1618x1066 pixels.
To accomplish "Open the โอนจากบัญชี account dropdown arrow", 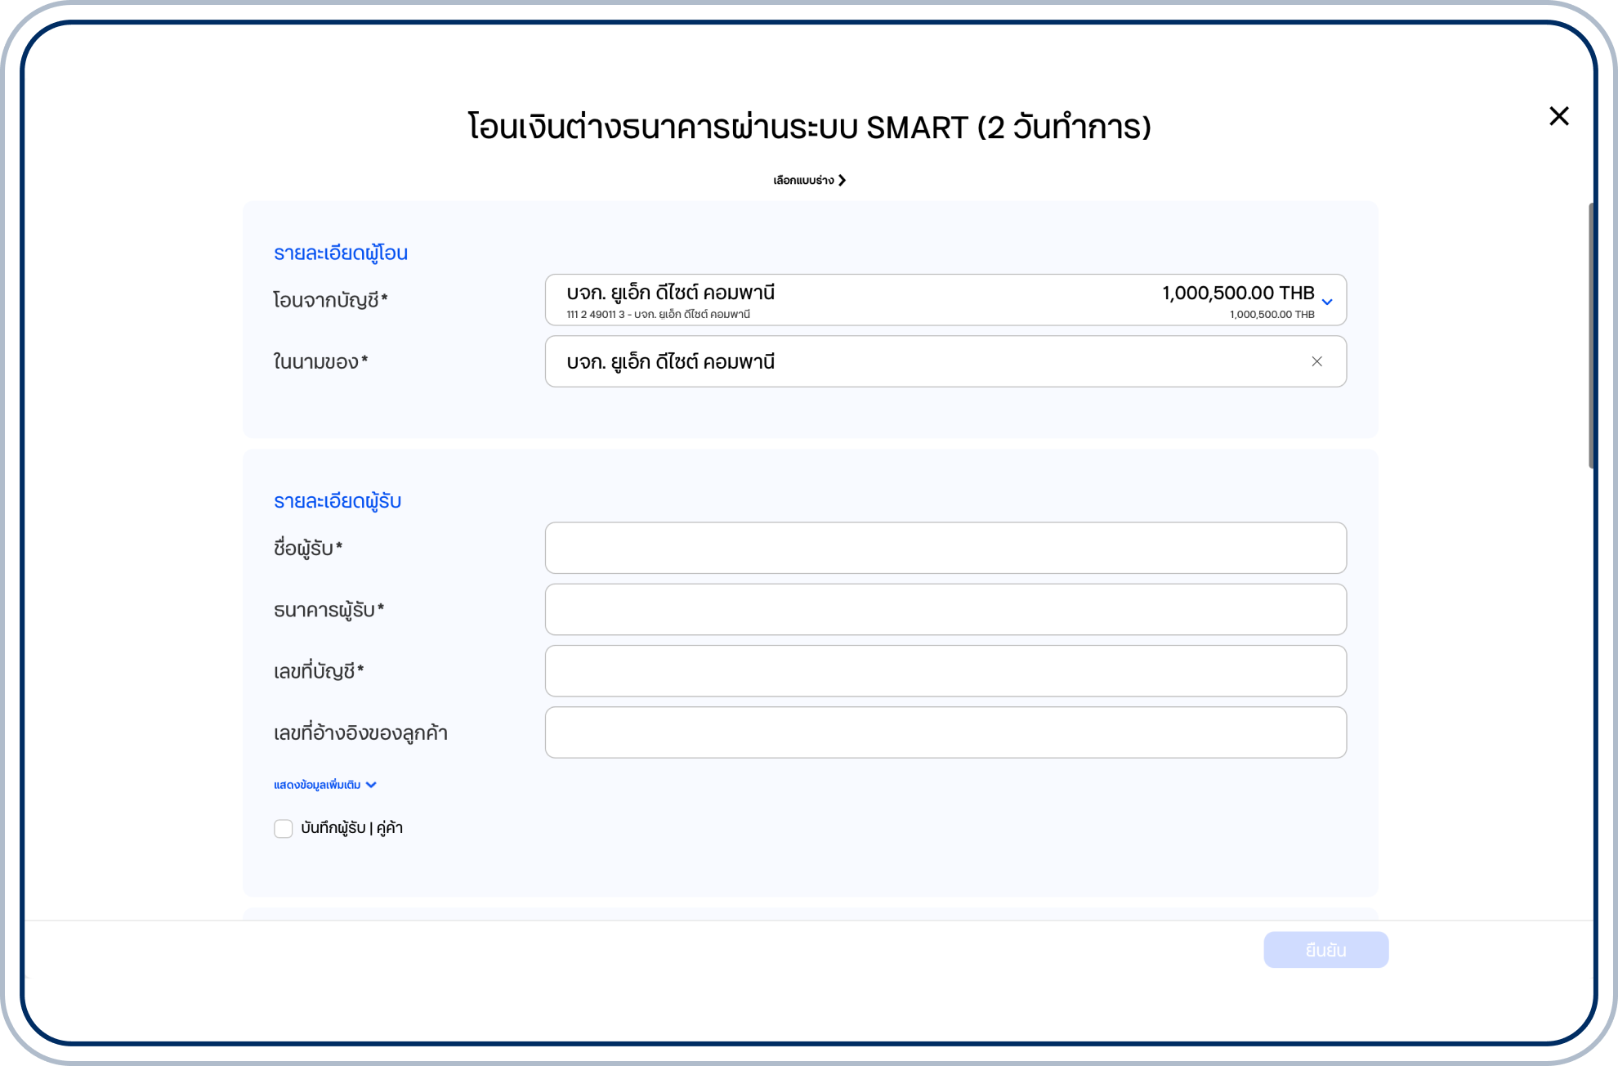I will click(1327, 302).
